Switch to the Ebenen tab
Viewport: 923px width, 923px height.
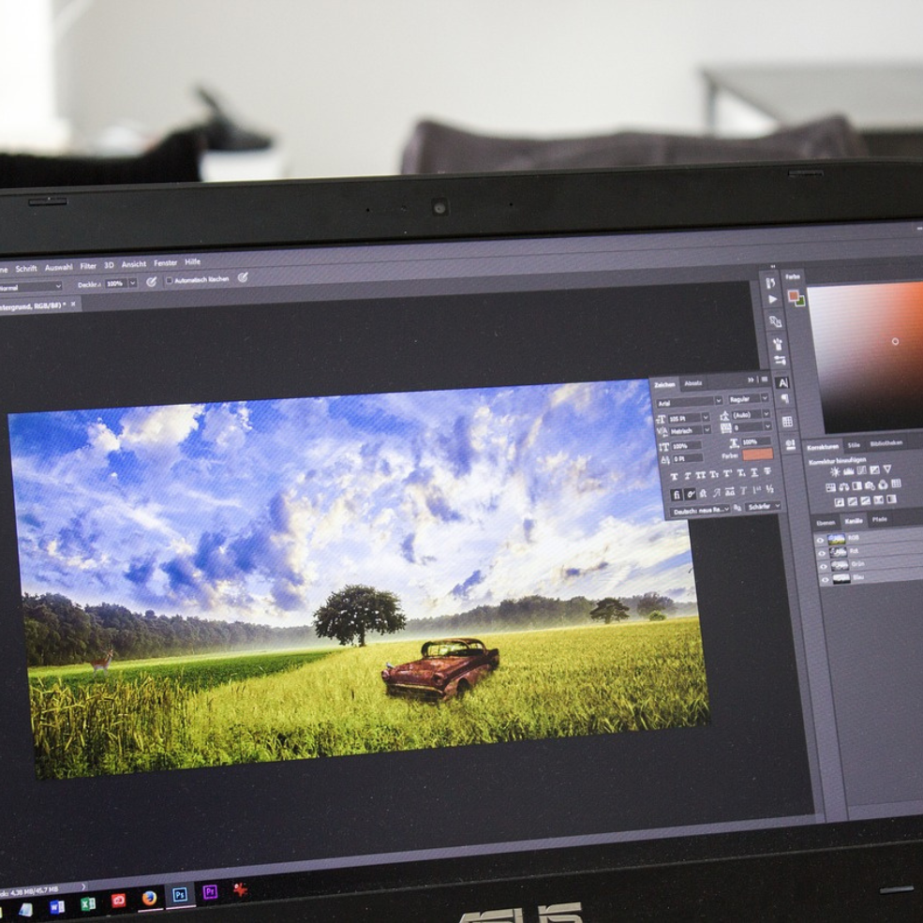[825, 521]
